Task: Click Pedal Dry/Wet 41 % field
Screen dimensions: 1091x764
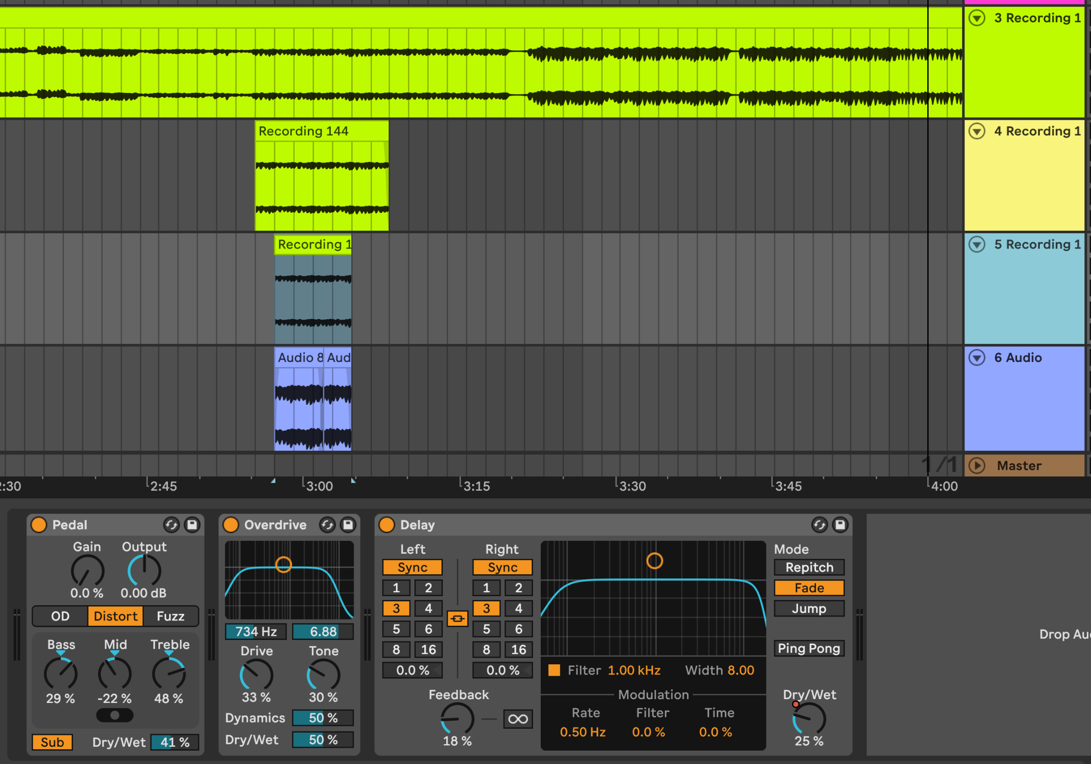Action: pos(175,742)
